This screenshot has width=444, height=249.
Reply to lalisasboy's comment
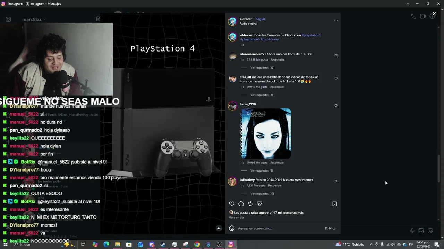coord(275,186)
